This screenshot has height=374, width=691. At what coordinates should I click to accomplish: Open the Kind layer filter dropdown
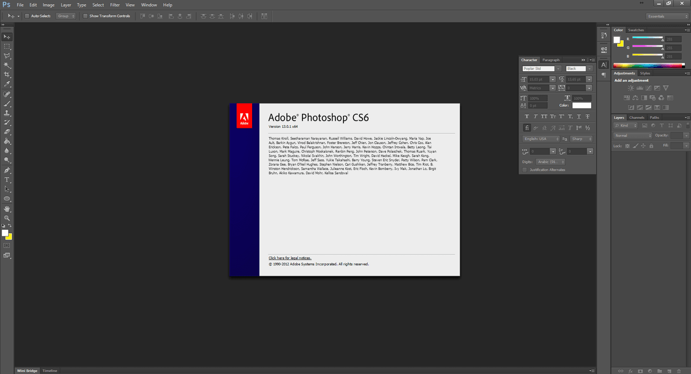[x=625, y=126]
